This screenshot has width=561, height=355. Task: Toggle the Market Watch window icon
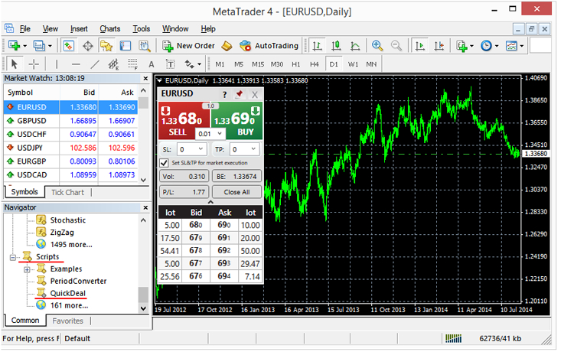(x=68, y=46)
